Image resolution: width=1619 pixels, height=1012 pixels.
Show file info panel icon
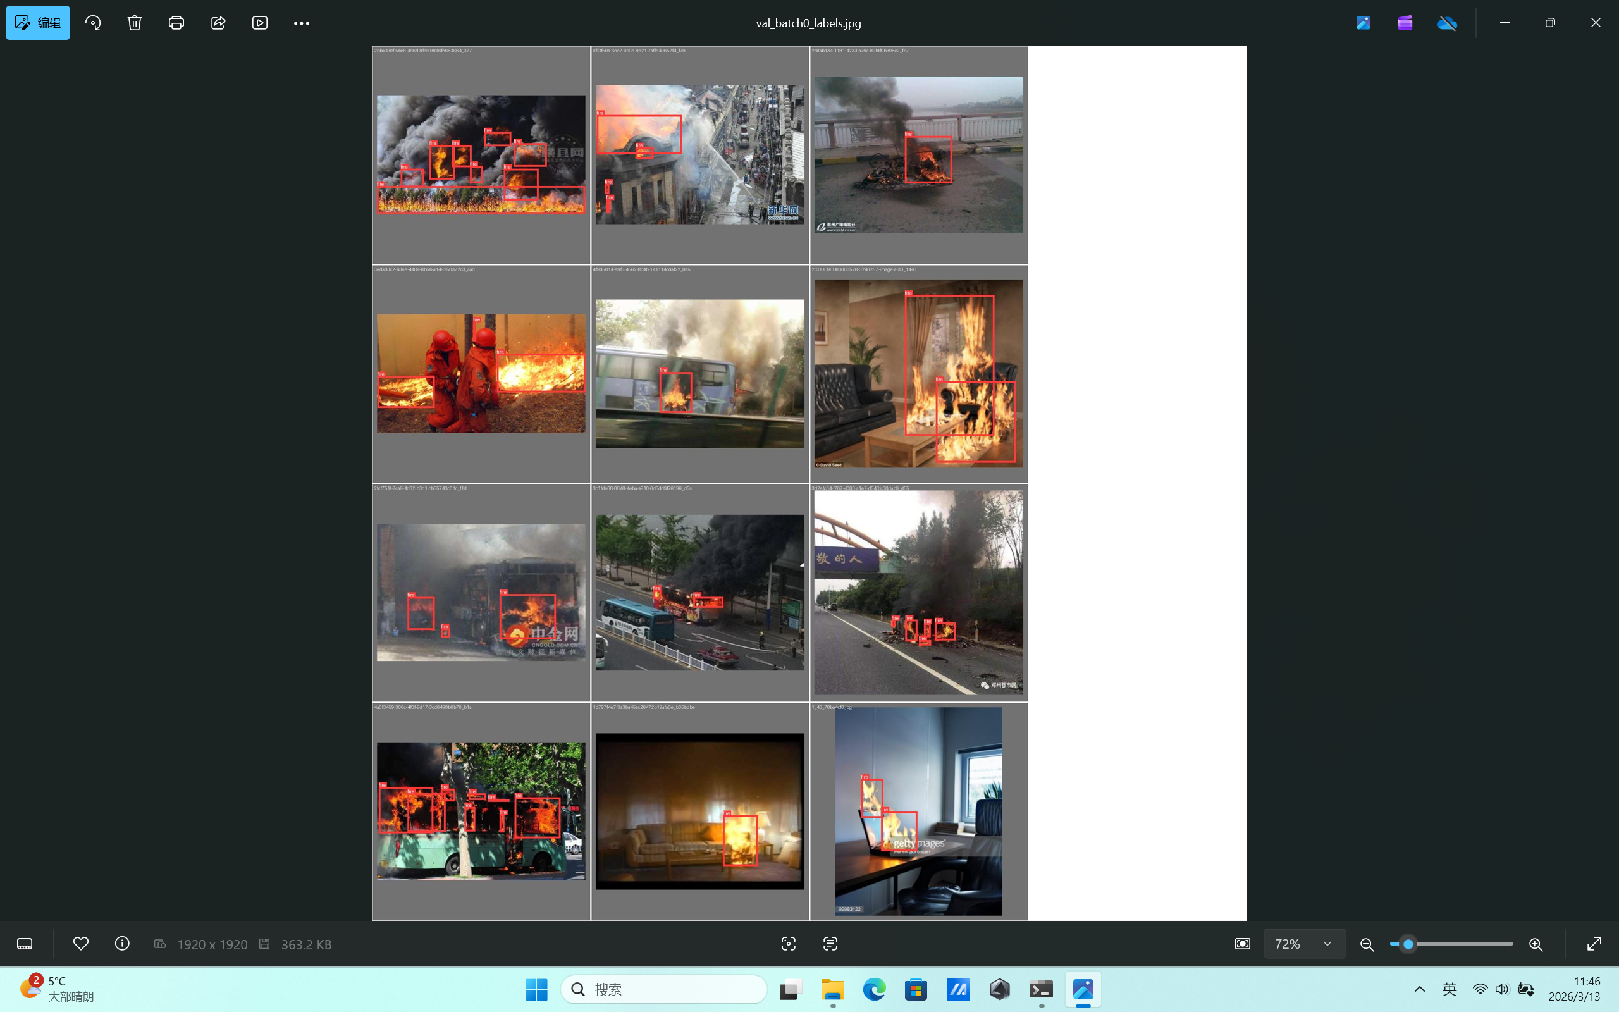[123, 944]
